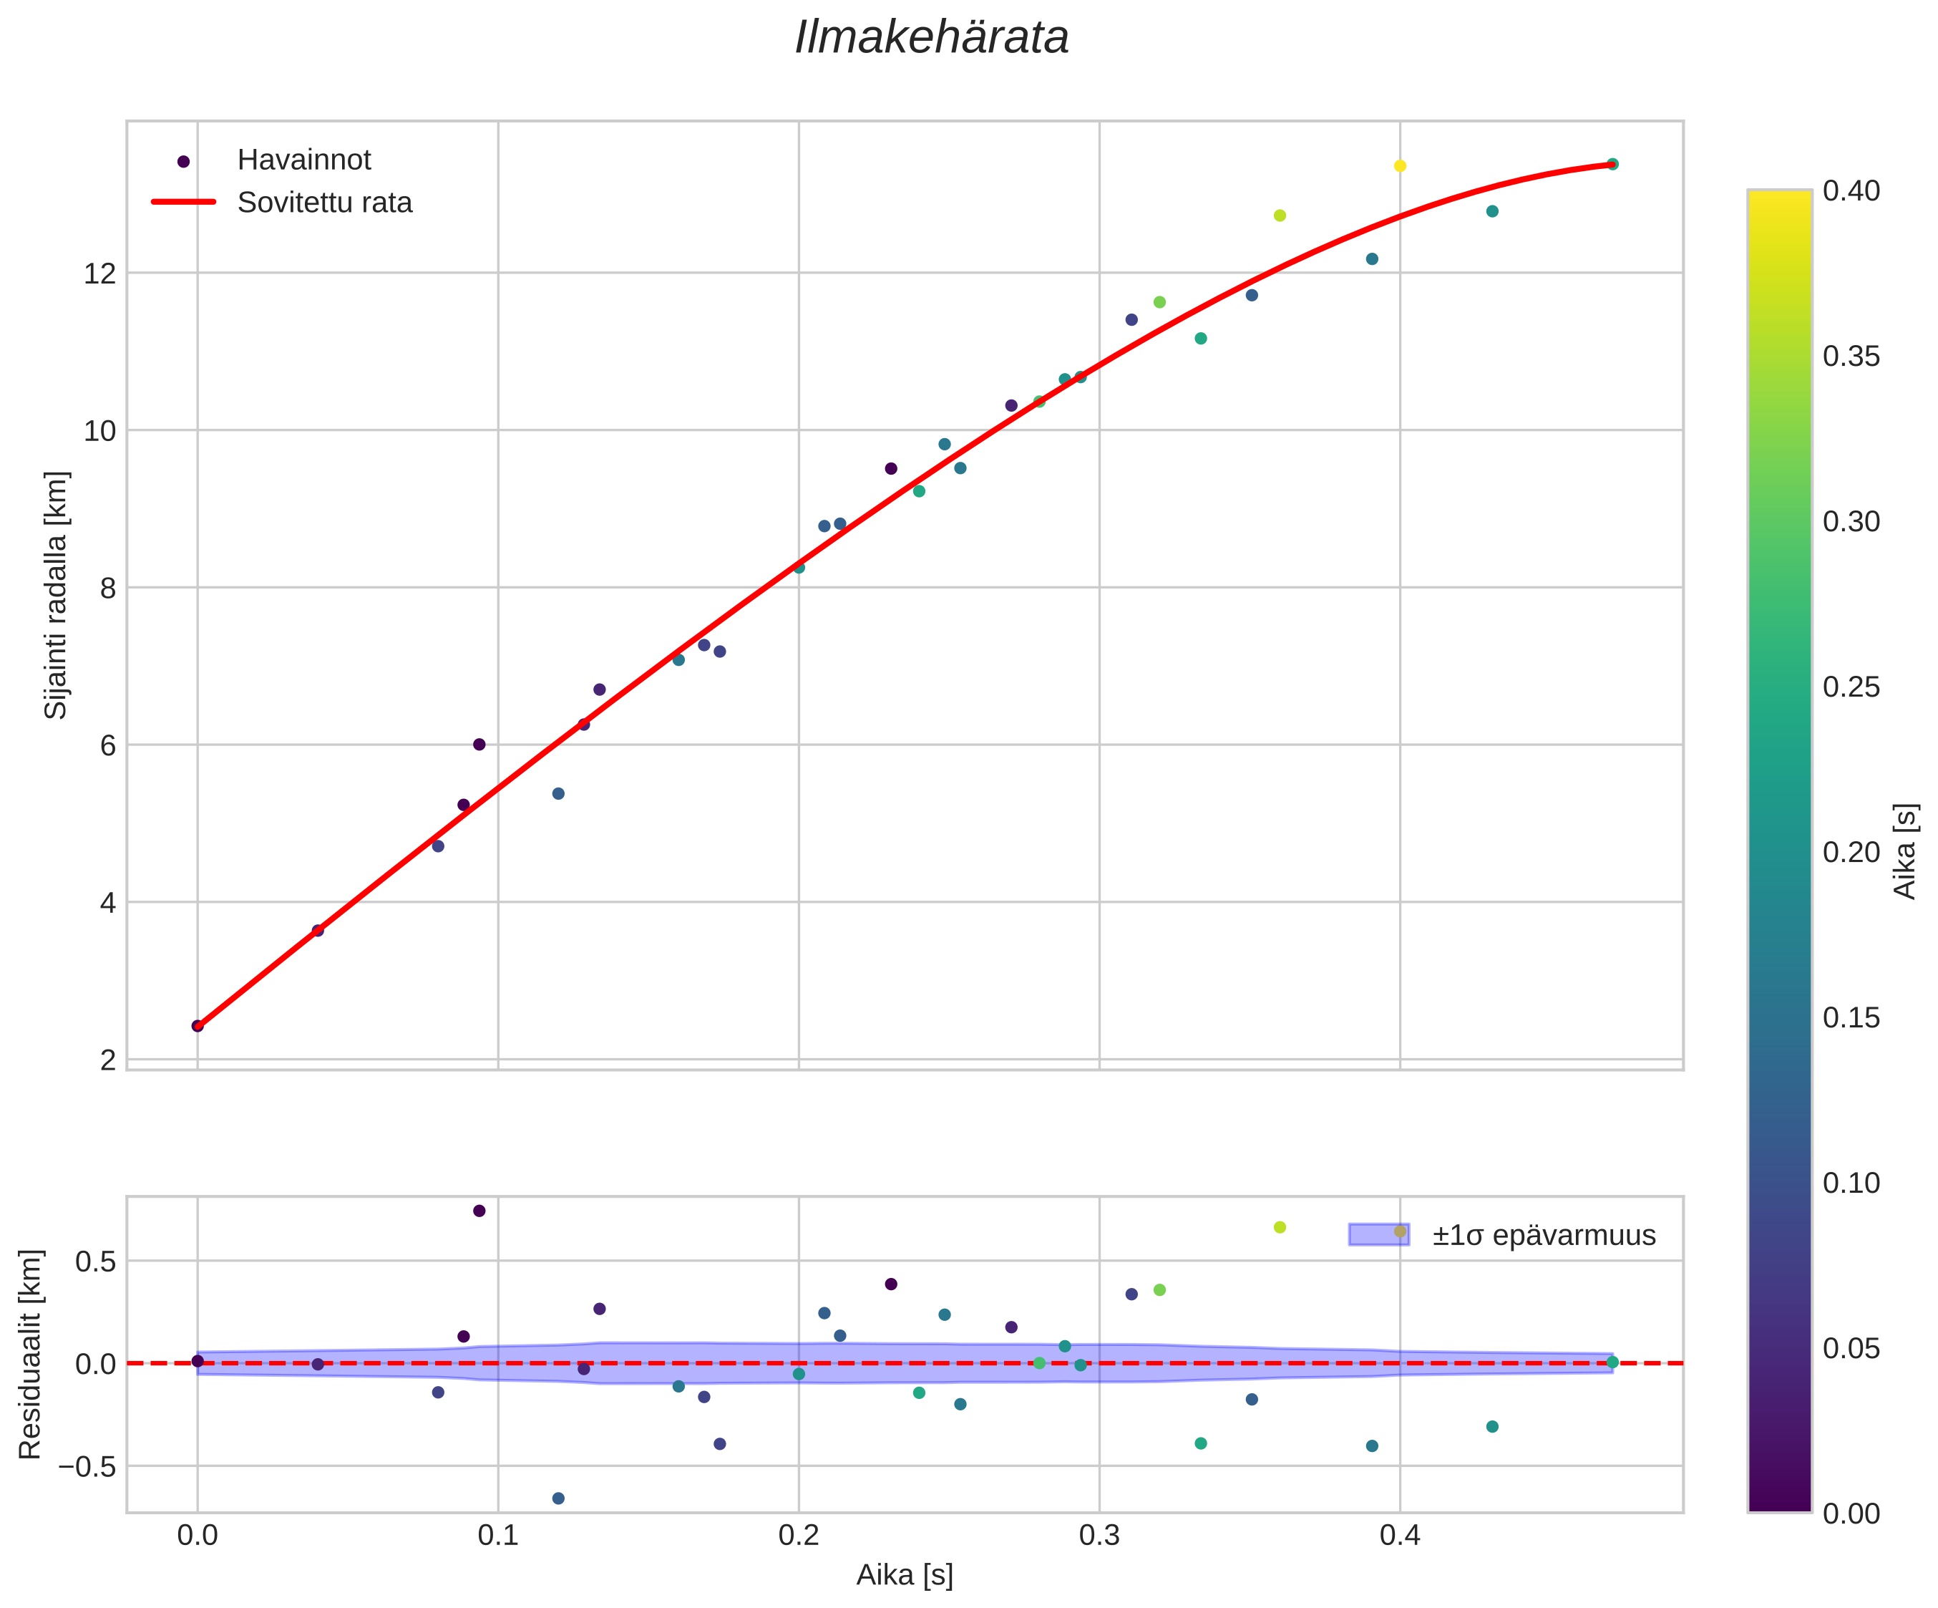Select the Sovitettu rata legend label
This screenshot has height=1608, width=1938.
point(325,203)
